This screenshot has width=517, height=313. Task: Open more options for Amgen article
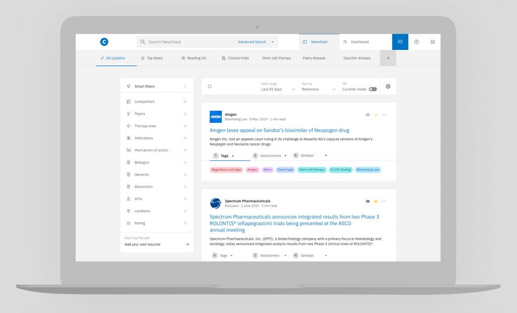pos(384,114)
